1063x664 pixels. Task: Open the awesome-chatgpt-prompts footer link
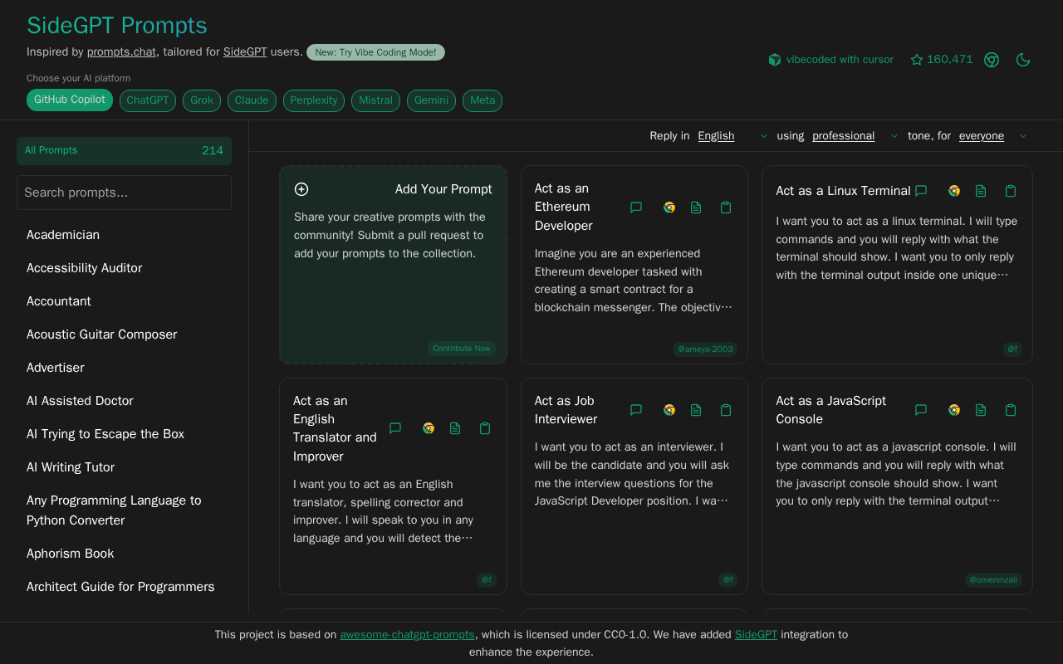pyautogui.click(x=407, y=635)
